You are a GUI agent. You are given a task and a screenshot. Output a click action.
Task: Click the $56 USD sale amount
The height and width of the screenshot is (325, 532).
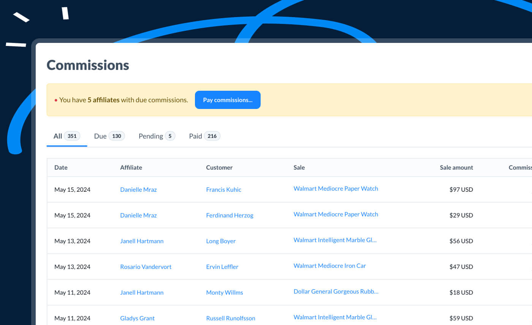pyautogui.click(x=461, y=241)
